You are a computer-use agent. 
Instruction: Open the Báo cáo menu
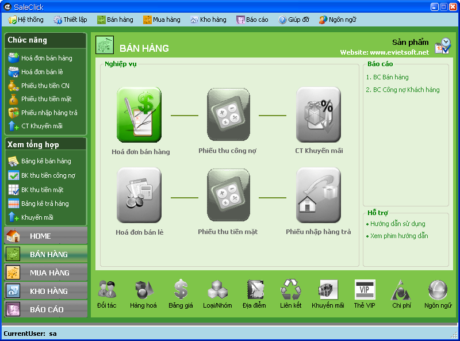(x=252, y=20)
